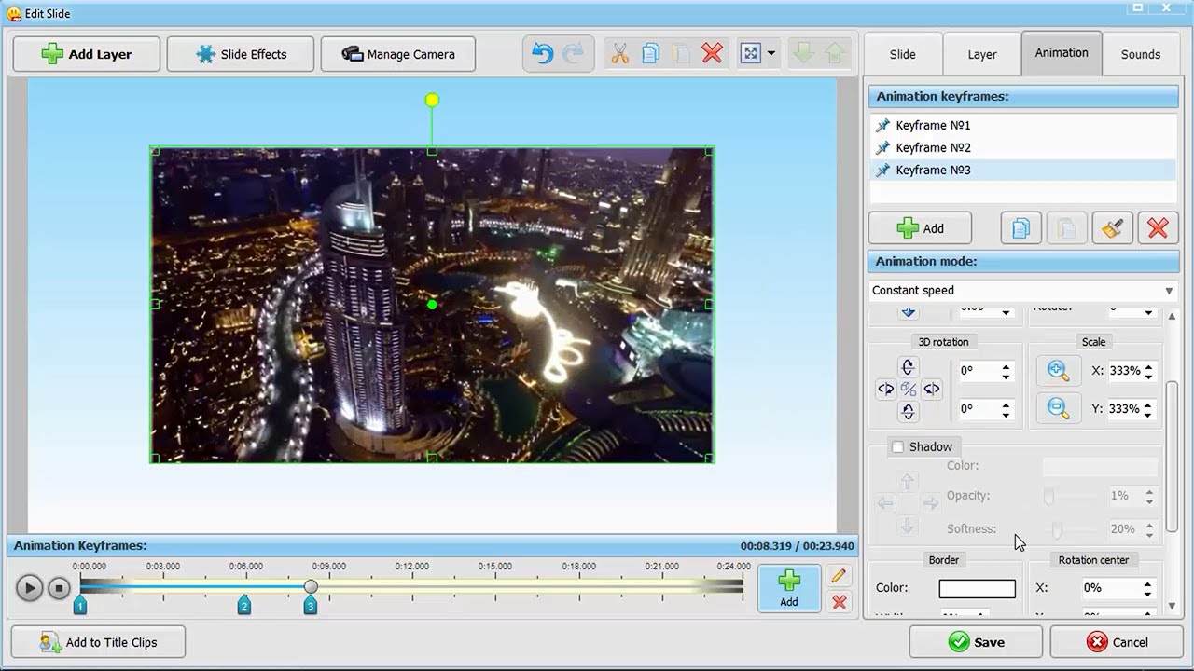Screen dimensions: 1194x671
Task: Select Keyframe №1 in the list
Action: (1023, 125)
